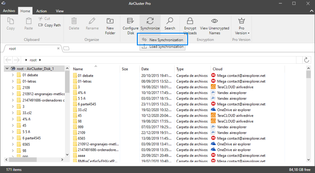The image size is (315, 173).
Task: Click folder icon of 98 list row
Action: (75, 121)
